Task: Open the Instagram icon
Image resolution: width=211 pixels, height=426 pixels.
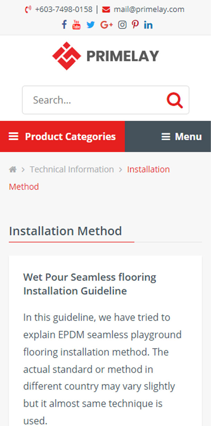Action: click(122, 25)
